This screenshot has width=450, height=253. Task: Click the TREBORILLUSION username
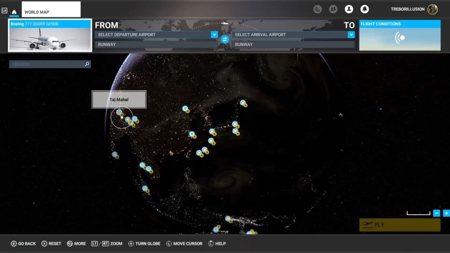click(x=408, y=9)
